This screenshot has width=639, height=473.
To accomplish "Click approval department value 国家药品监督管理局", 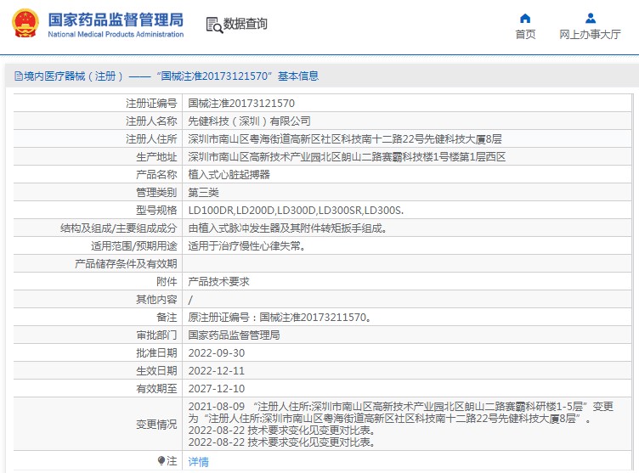I will [x=234, y=335].
